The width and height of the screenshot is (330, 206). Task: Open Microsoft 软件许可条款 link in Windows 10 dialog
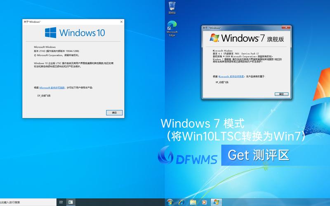[x=52, y=88]
